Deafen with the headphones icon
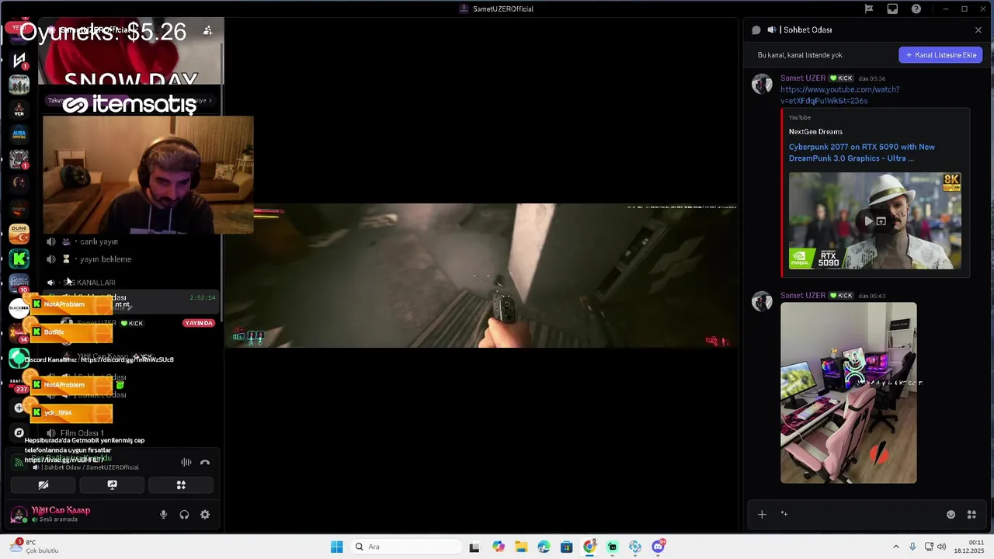The image size is (994, 559). (184, 515)
